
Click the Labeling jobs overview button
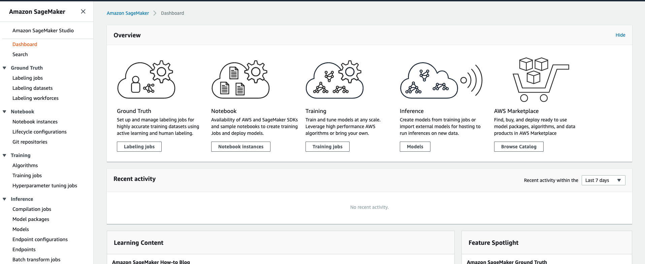coord(139,147)
